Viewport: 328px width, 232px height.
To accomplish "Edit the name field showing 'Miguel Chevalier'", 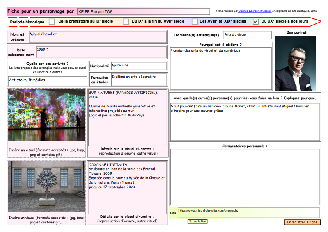I will click(x=98, y=36).
